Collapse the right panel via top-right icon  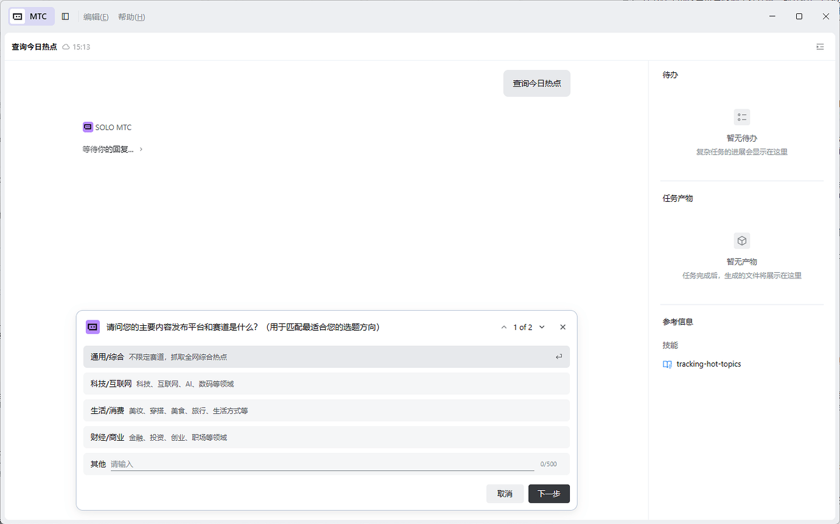[820, 47]
